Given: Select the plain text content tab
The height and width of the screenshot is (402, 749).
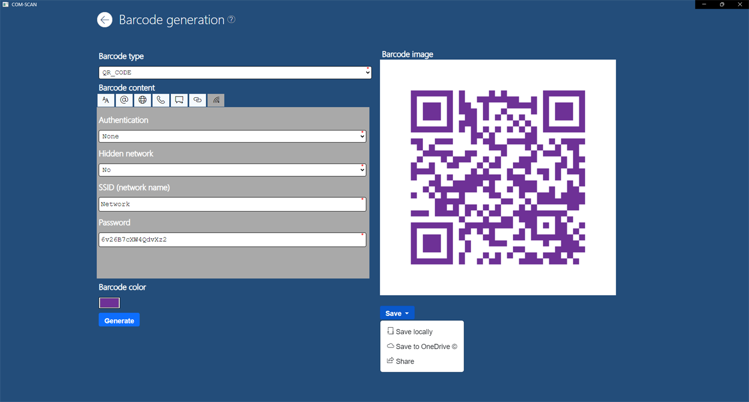Looking at the screenshot, I should click(106, 100).
